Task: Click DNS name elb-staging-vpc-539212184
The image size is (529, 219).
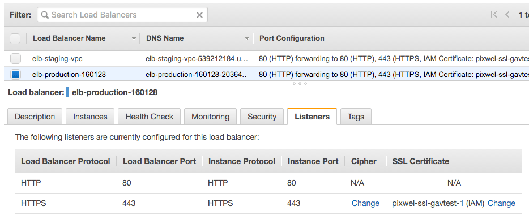Action: 197,59
